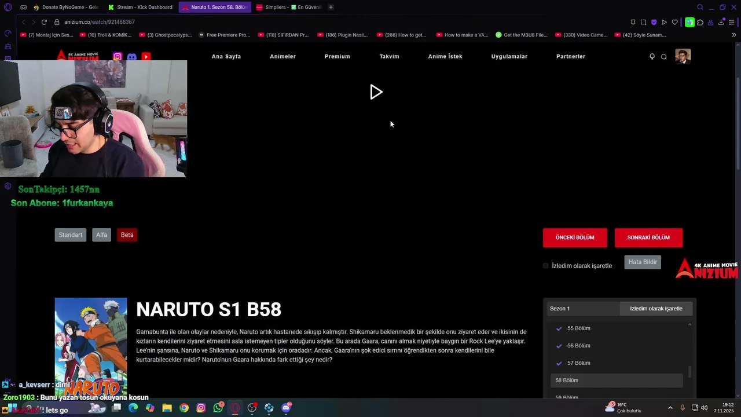This screenshot has height=417, width=741.
Task: Take a snapshot with capture icon
Action: click(643, 22)
